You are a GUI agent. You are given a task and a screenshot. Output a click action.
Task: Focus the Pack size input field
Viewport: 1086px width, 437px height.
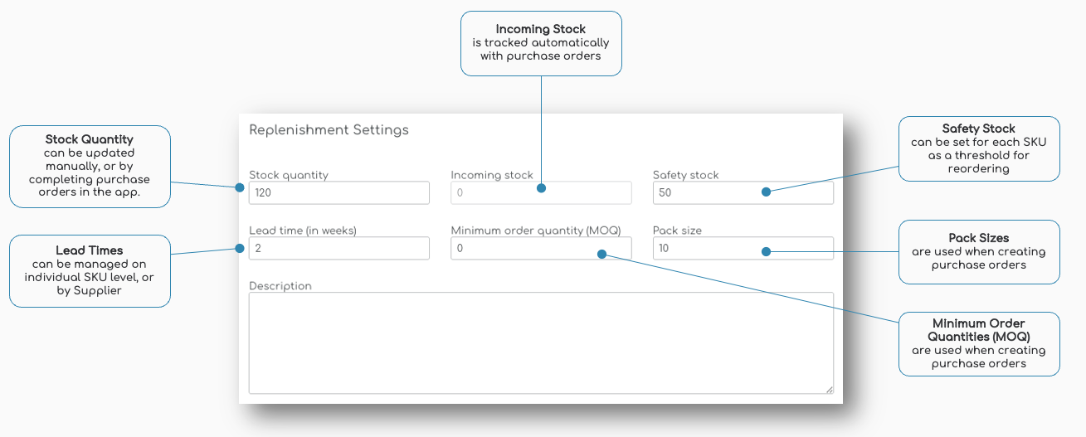(x=705, y=248)
